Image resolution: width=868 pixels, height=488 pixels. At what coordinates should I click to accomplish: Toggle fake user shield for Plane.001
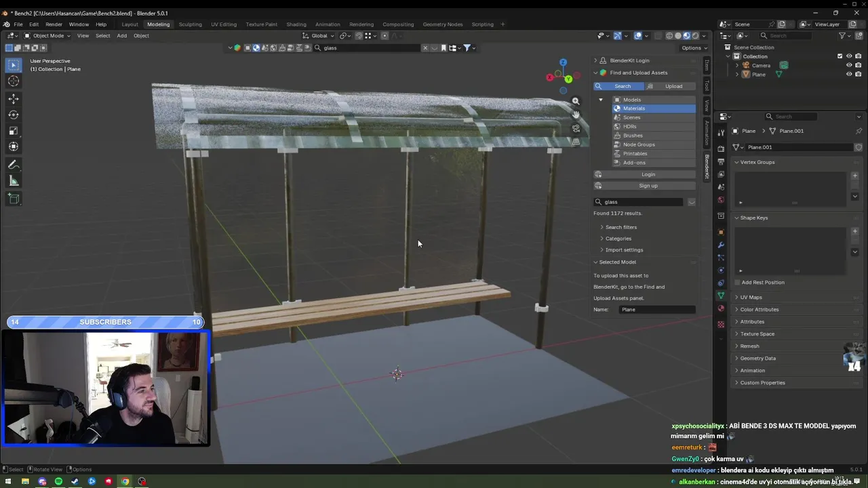point(859,147)
